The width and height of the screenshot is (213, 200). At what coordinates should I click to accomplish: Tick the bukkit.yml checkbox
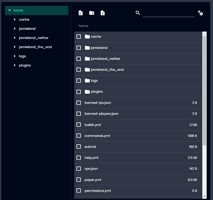pos(79,125)
